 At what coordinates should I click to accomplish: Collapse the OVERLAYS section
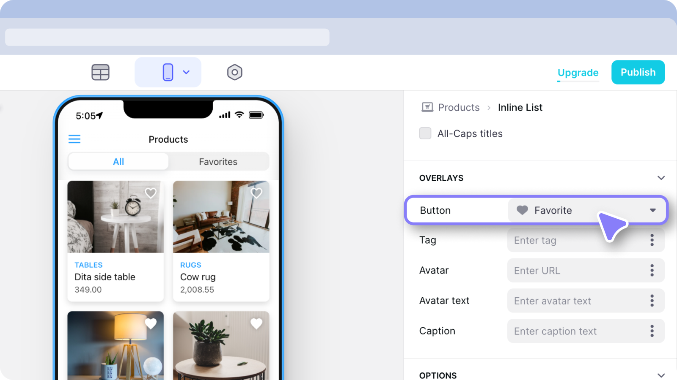(661, 178)
